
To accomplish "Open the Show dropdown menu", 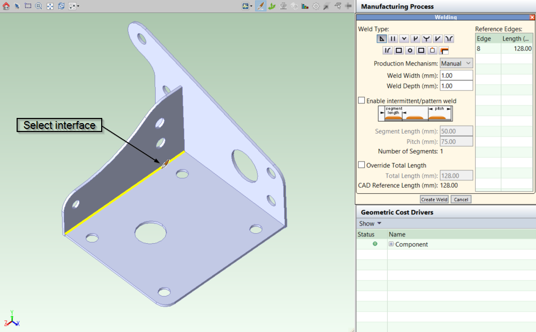I will pyautogui.click(x=370, y=223).
